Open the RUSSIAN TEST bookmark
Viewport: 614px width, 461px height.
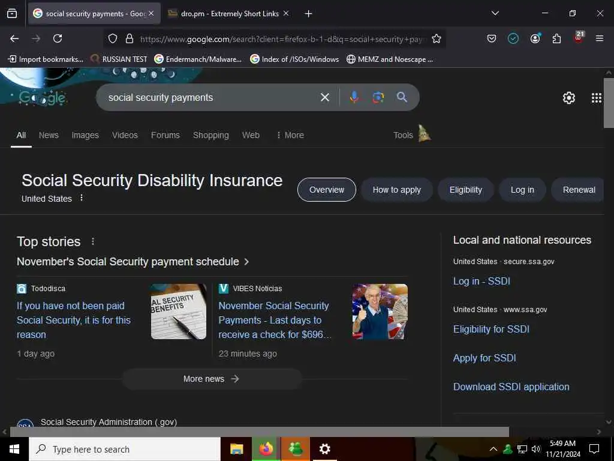(x=119, y=59)
